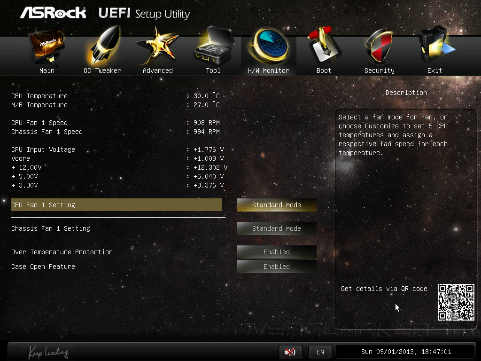Toggle the muted sound icon in bottom bar
Image resolution: width=481 pixels, height=361 pixels.
click(290, 352)
